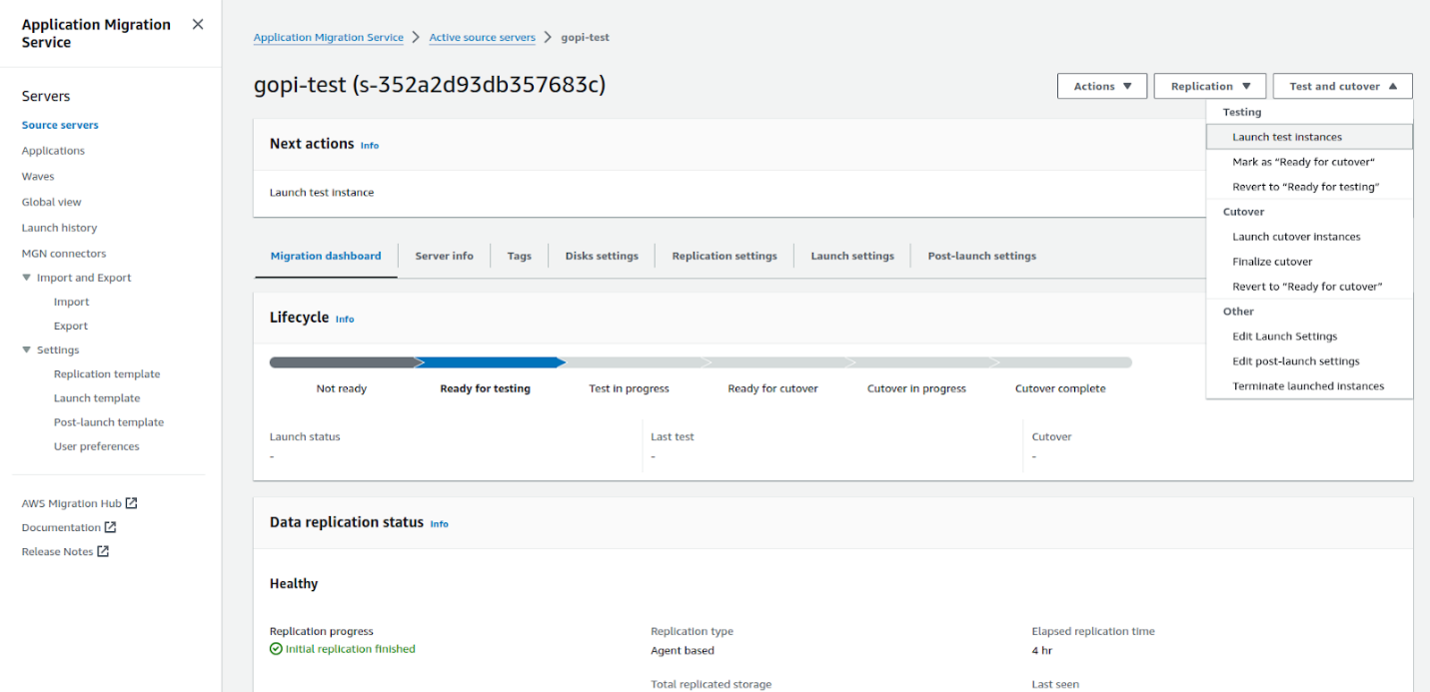The image size is (1430, 692).
Task: Open Waves in sidebar
Action: (38, 176)
